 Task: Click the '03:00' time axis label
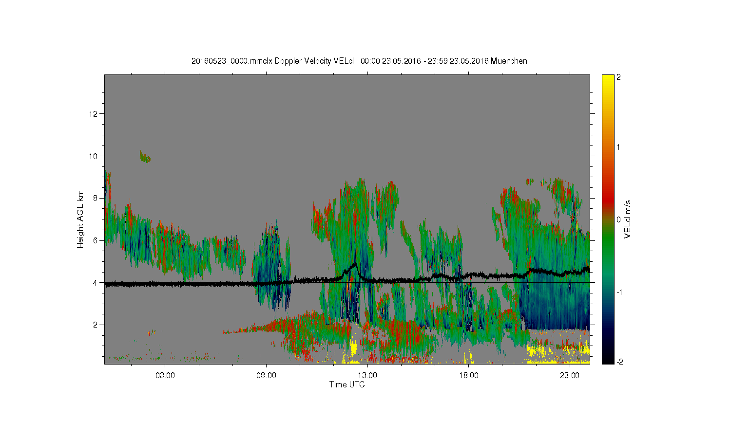pyautogui.click(x=165, y=376)
